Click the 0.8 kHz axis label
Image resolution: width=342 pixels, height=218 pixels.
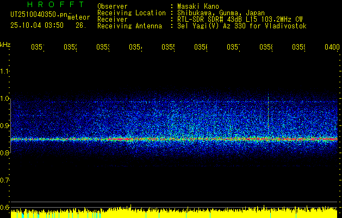coord(5,153)
